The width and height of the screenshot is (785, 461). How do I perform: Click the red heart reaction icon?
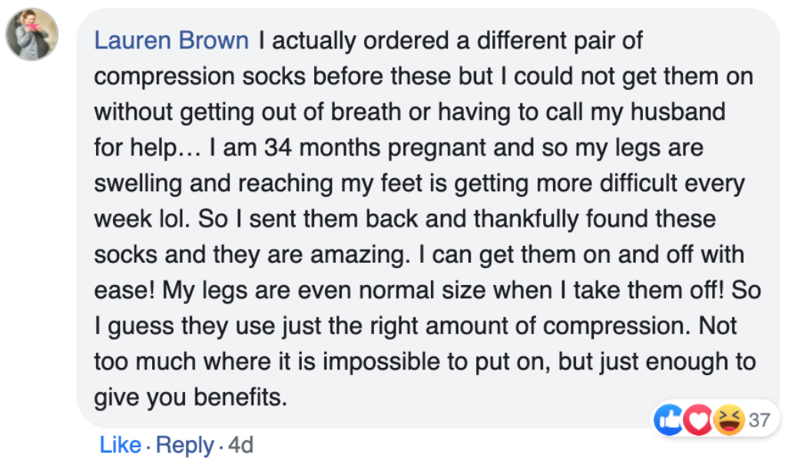pos(697,420)
